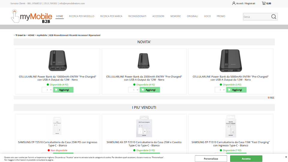Click the search magnifier icon
Screen dimensions: 288x162
click(274, 17)
